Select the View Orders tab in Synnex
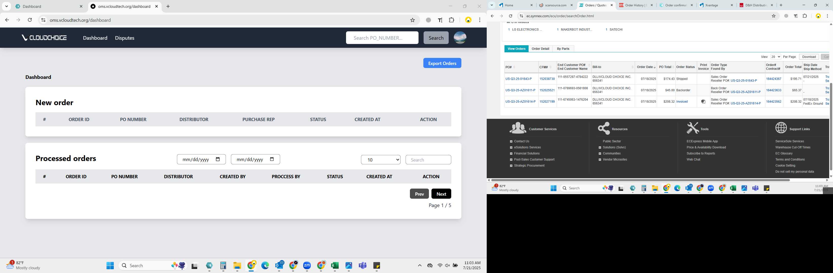Screen dimensions: 833x273 coord(516,49)
